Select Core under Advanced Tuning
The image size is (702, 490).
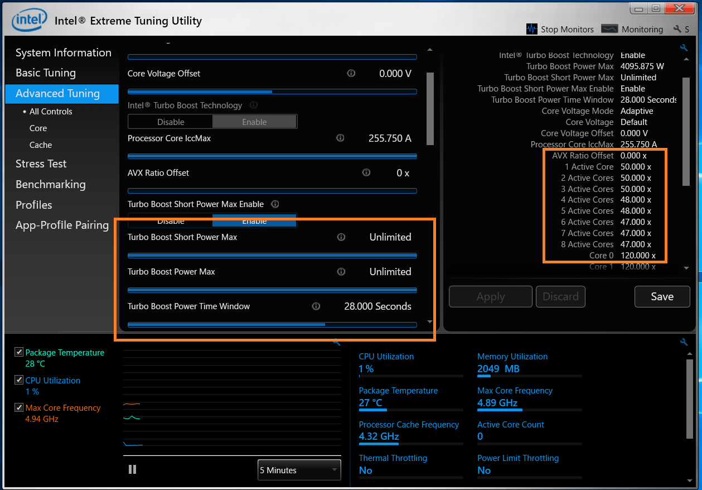pyautogui.click(x=38, y=128)
